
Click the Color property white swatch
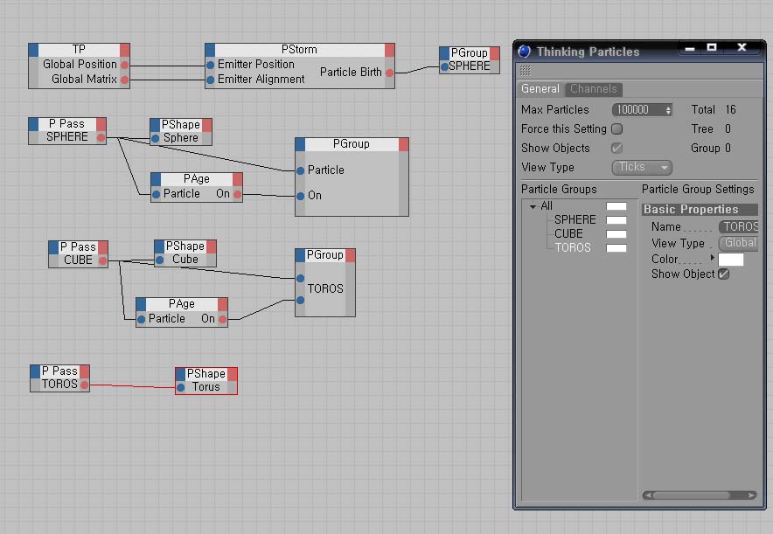[731, 259]
